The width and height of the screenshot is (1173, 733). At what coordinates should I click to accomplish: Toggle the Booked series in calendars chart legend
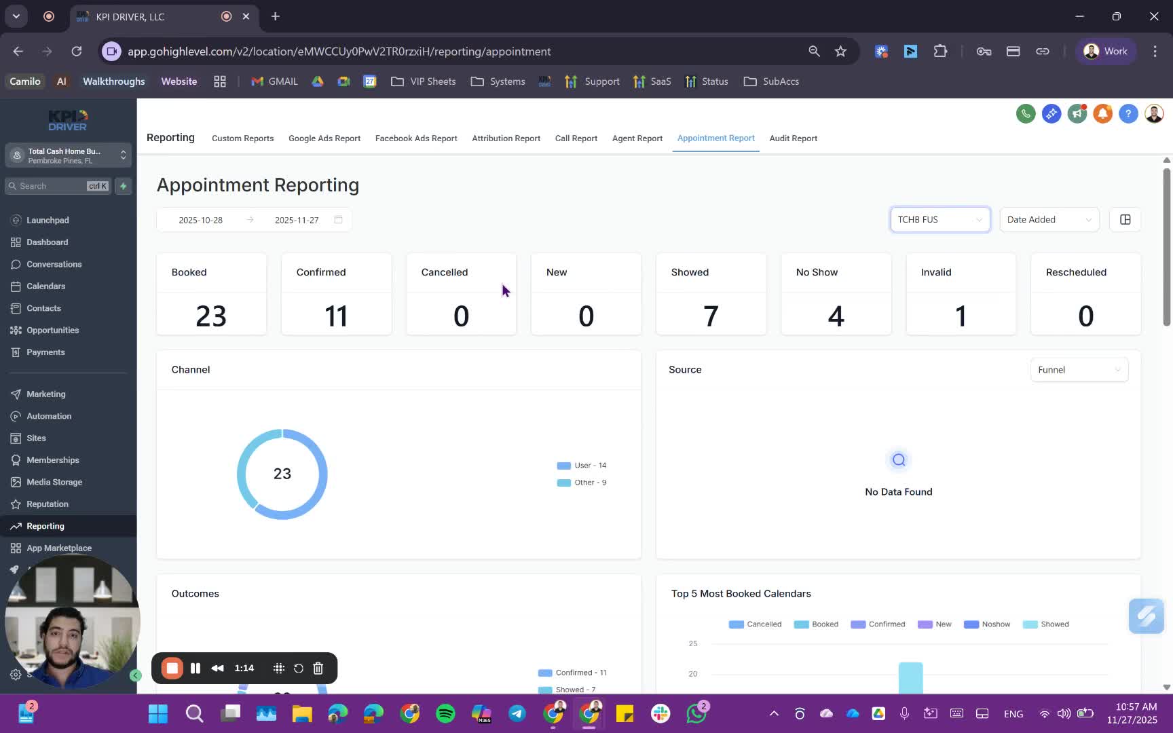816,624
